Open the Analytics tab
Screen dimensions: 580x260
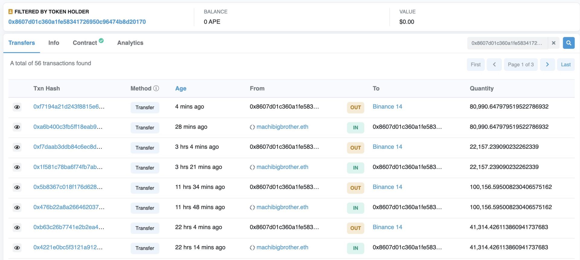pyautogui.click(x=130, y=43)
